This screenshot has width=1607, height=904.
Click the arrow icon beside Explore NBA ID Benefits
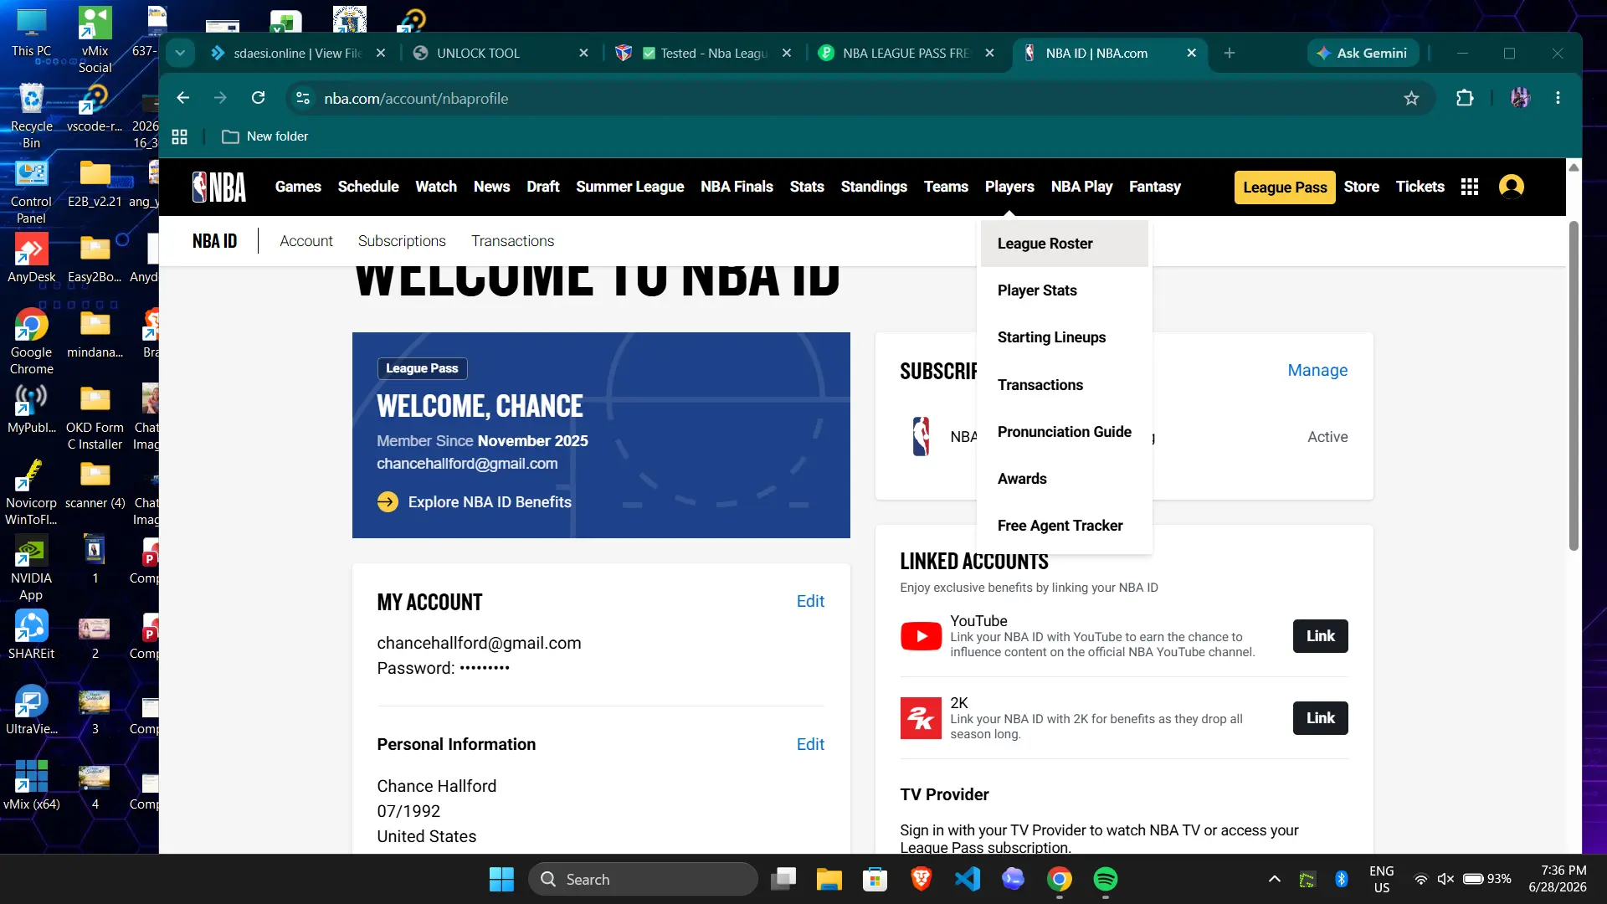(388, 502)
